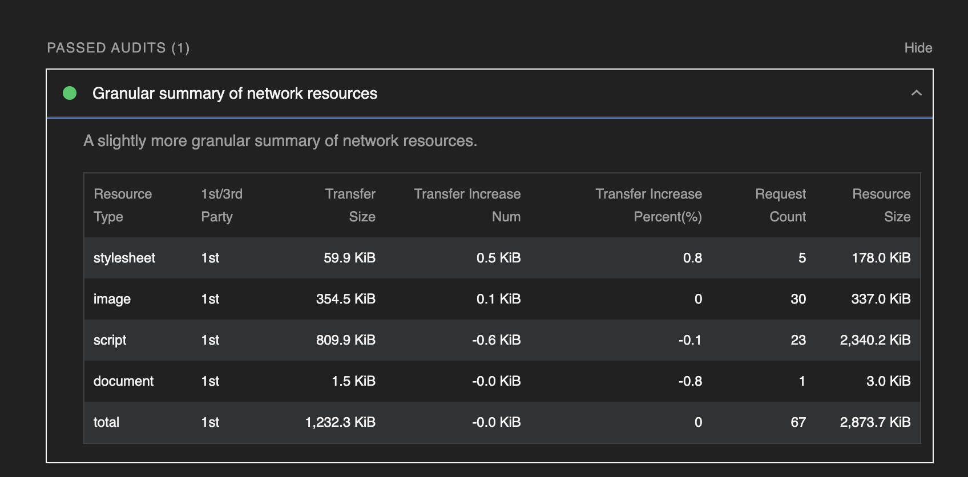The width and height of the screenshot is (968, 477).
Task: Click the 1st/3rd Party column header
Action: click(x=221, y=205)
